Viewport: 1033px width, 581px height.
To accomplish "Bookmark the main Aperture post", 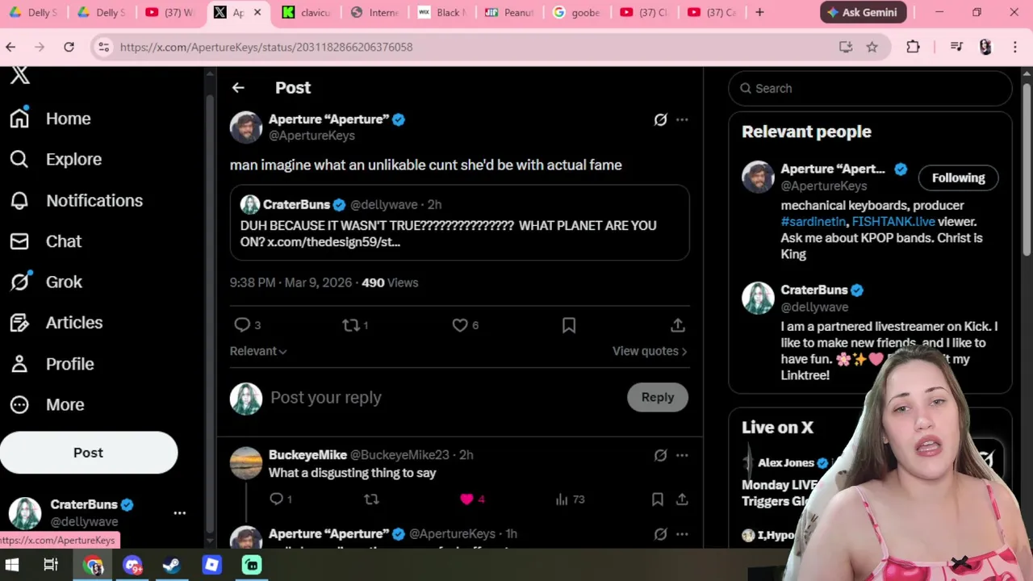I will click(569, 324).
